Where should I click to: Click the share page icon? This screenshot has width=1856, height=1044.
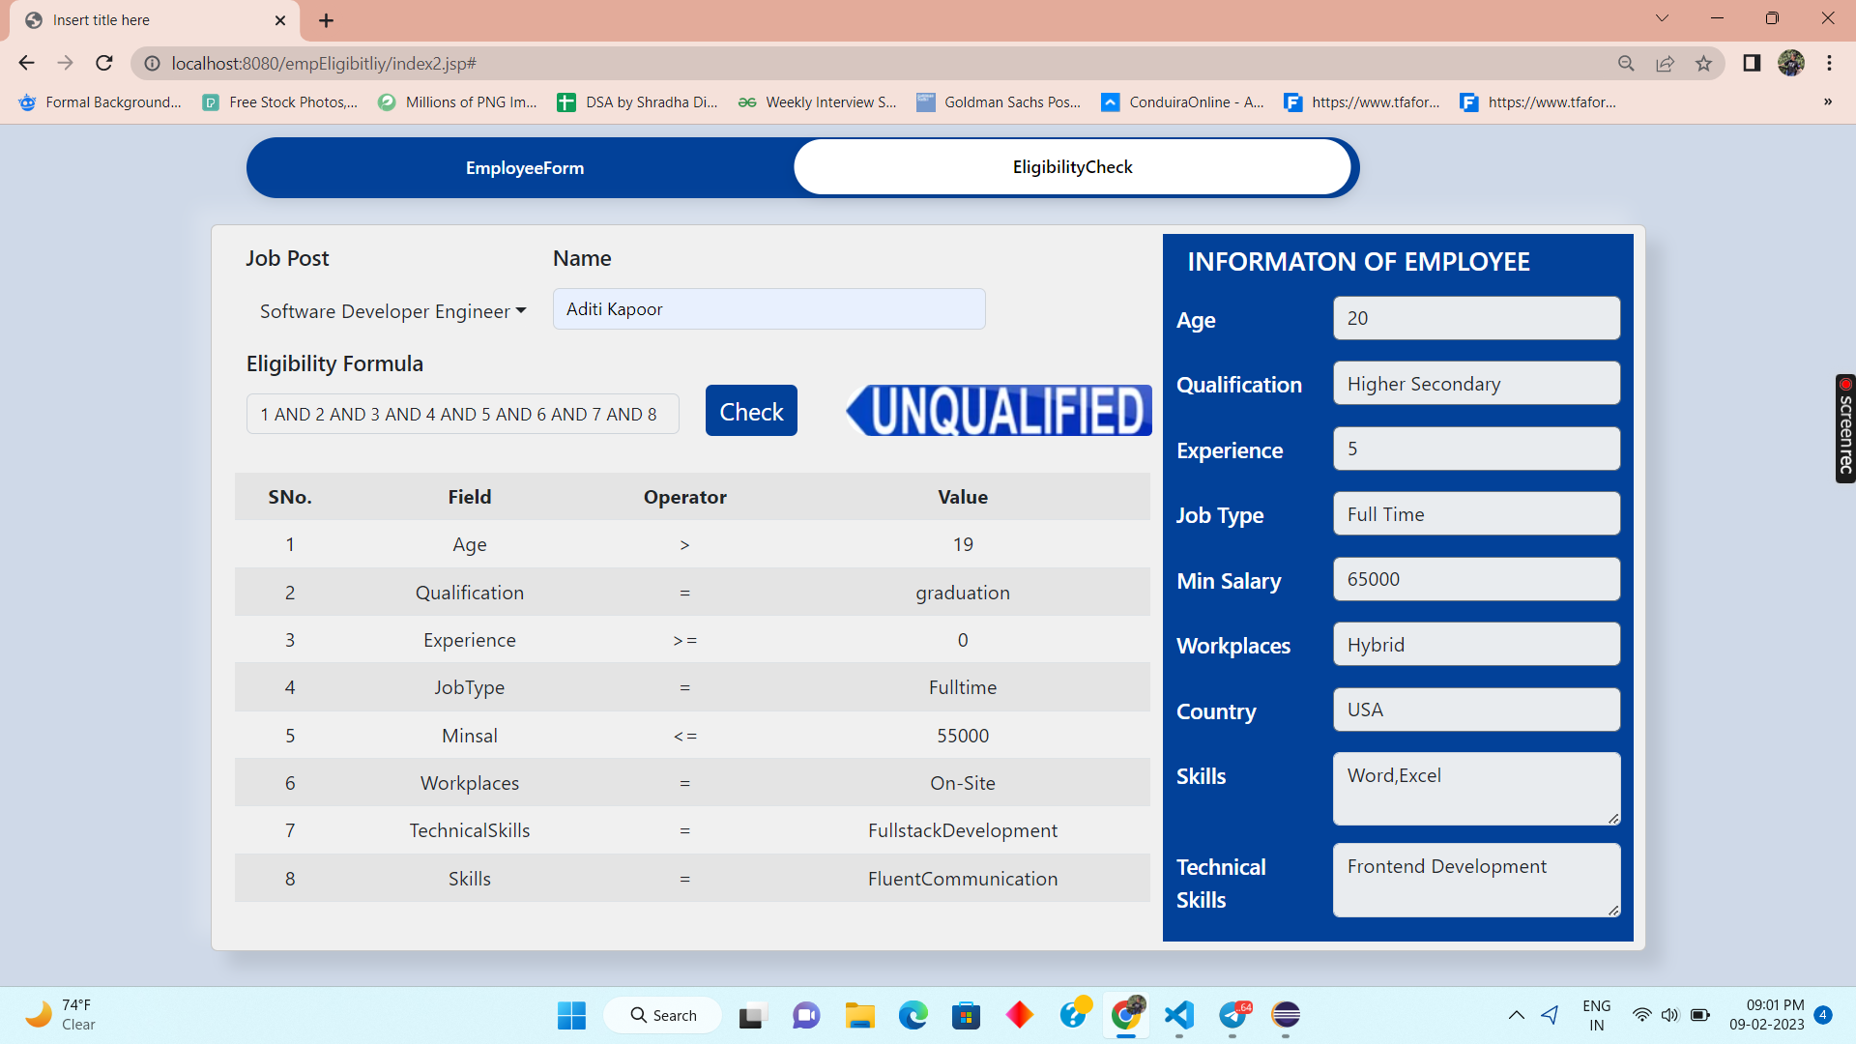[x=1665, y=63]
